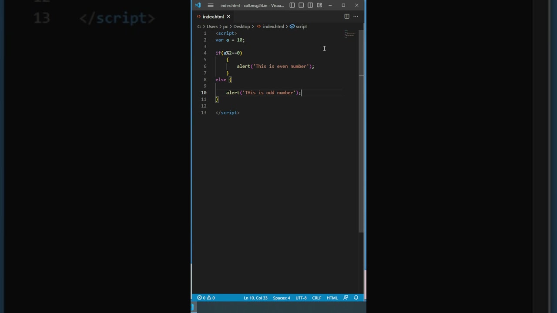557x313 pixels.
Task: Open Users breadcrumb folder
Action: tap(212, 27)
